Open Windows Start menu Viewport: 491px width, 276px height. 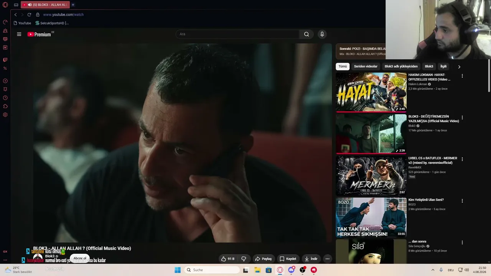coord(178,270)
